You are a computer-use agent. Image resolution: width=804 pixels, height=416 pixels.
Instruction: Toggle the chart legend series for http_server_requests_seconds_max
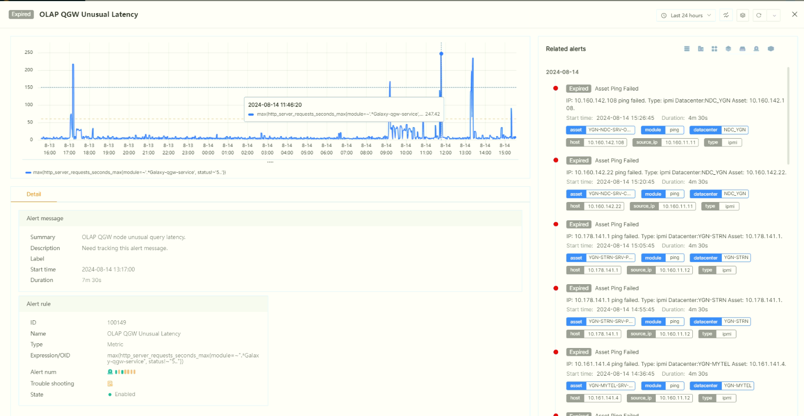(x=126, y=172)
